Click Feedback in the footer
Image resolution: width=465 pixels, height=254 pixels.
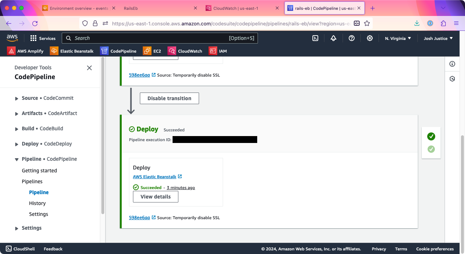tap(53, 249)
